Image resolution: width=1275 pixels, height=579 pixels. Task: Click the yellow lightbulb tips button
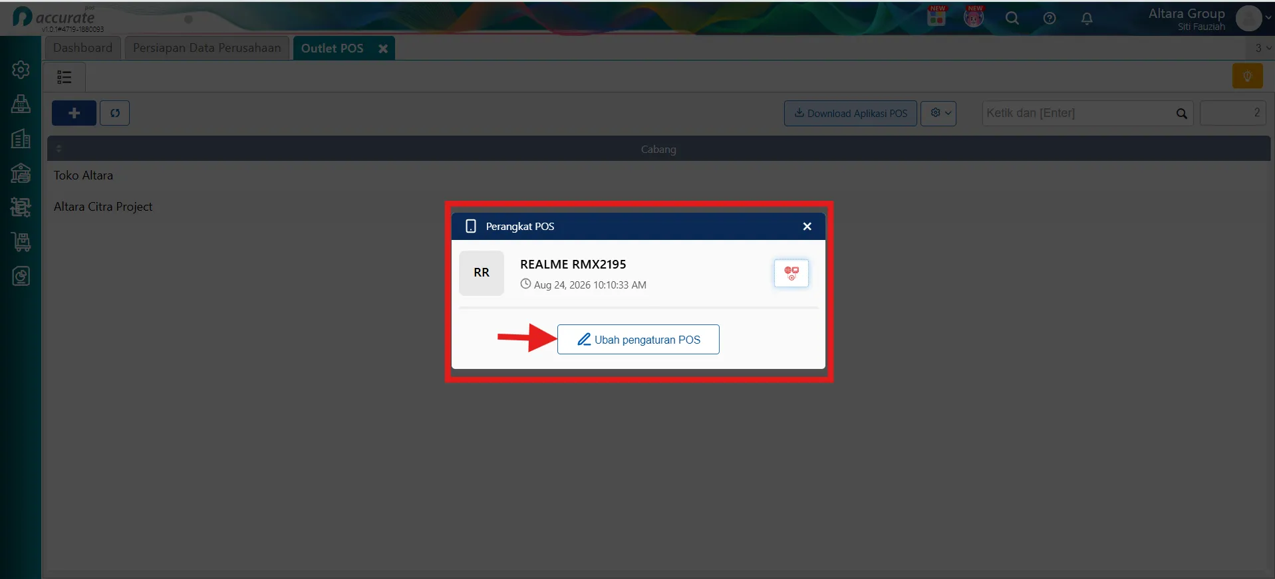point(1247,76)
